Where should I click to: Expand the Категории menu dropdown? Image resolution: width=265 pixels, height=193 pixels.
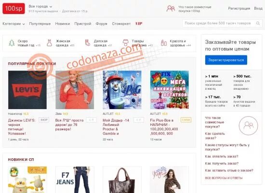click(13, 24)
